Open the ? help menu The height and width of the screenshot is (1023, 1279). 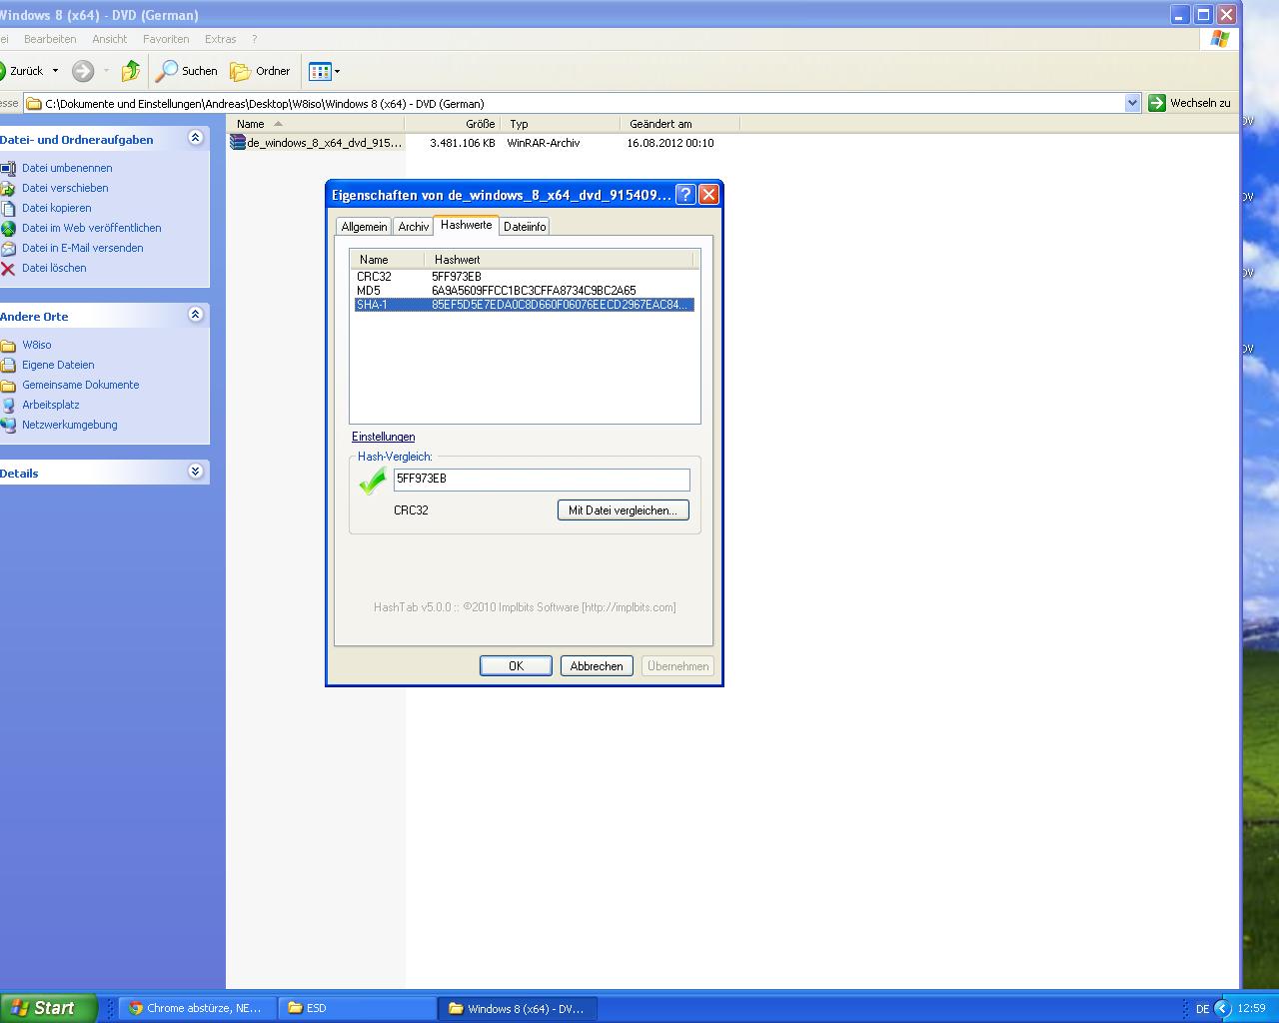point(254,39)
